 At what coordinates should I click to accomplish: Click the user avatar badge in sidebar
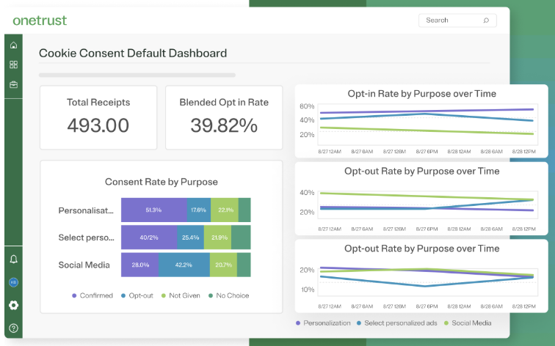13,282
